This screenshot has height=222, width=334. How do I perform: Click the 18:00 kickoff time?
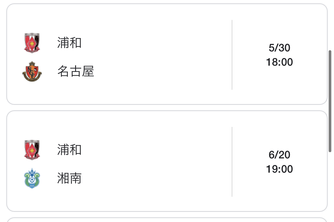click(279, 62)
